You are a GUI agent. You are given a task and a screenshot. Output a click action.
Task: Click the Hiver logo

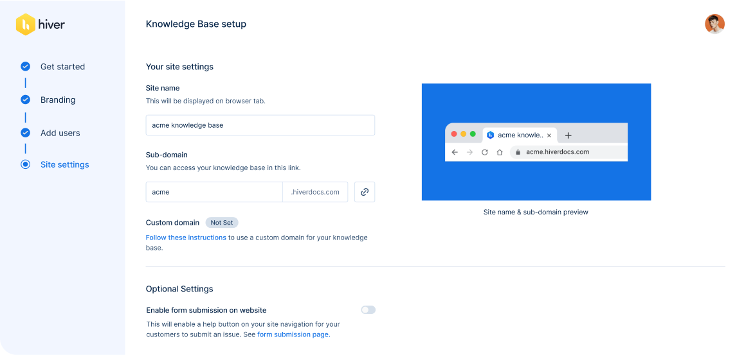pyautogui.click(x=40, y=24)
